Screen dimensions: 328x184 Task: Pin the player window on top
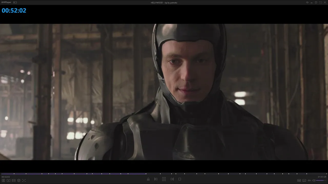pos(307,3)
